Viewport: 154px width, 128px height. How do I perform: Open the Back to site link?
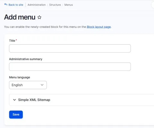(x=16, y=5)
